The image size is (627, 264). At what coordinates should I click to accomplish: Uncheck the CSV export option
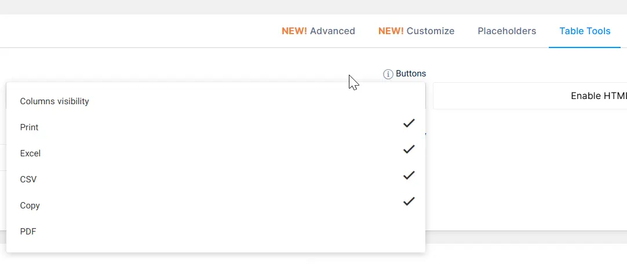(x=216, y=179)
